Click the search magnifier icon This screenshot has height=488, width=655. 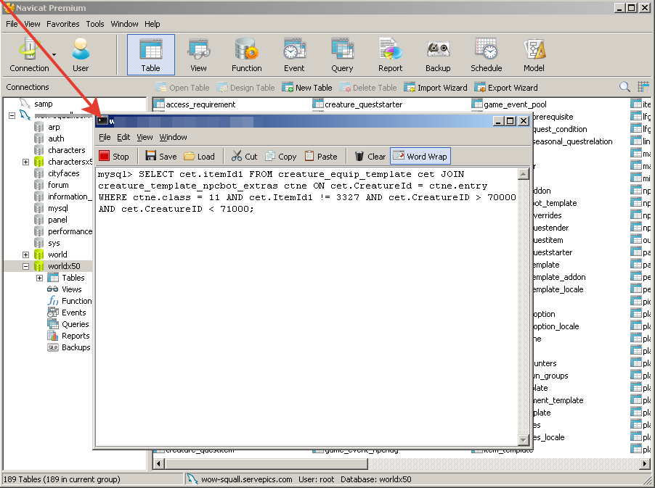[625, 87]
